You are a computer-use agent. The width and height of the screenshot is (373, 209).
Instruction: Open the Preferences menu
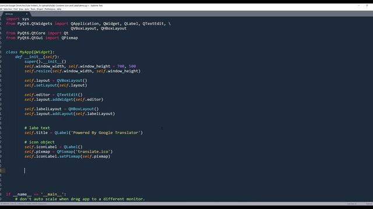tap(50, 9)
